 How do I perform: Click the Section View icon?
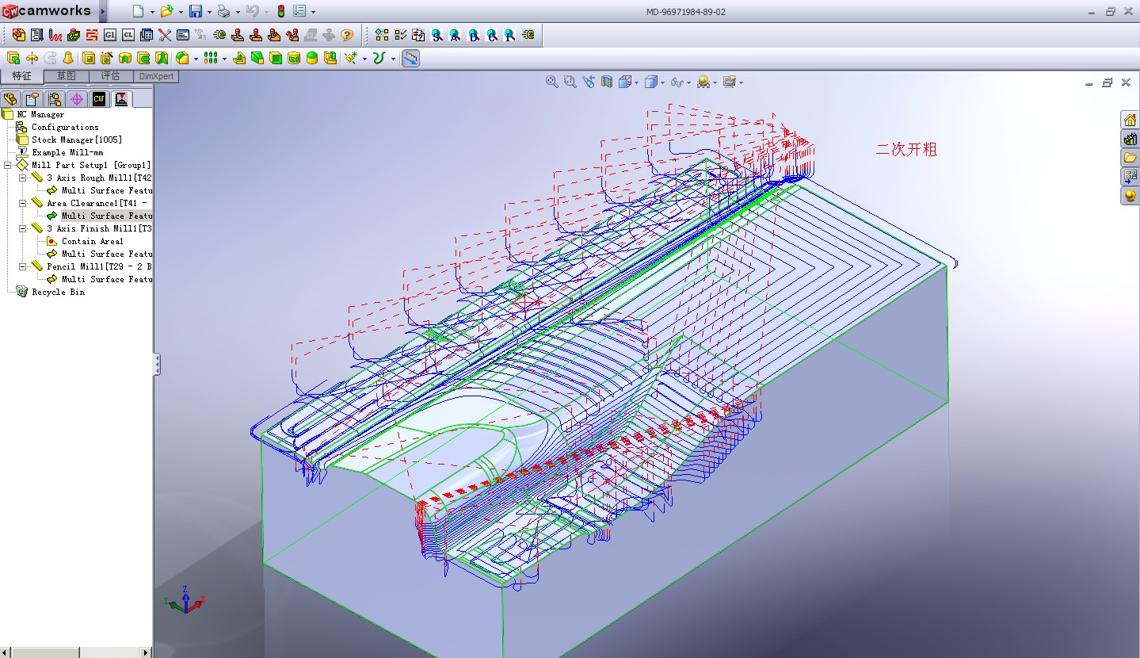(x=606, y=81)
